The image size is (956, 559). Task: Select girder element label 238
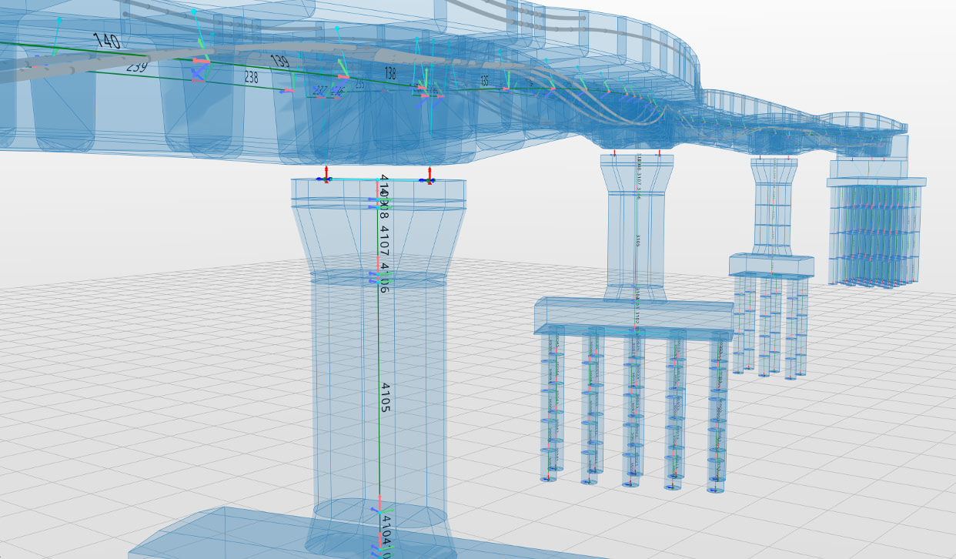tap(251, 77)
